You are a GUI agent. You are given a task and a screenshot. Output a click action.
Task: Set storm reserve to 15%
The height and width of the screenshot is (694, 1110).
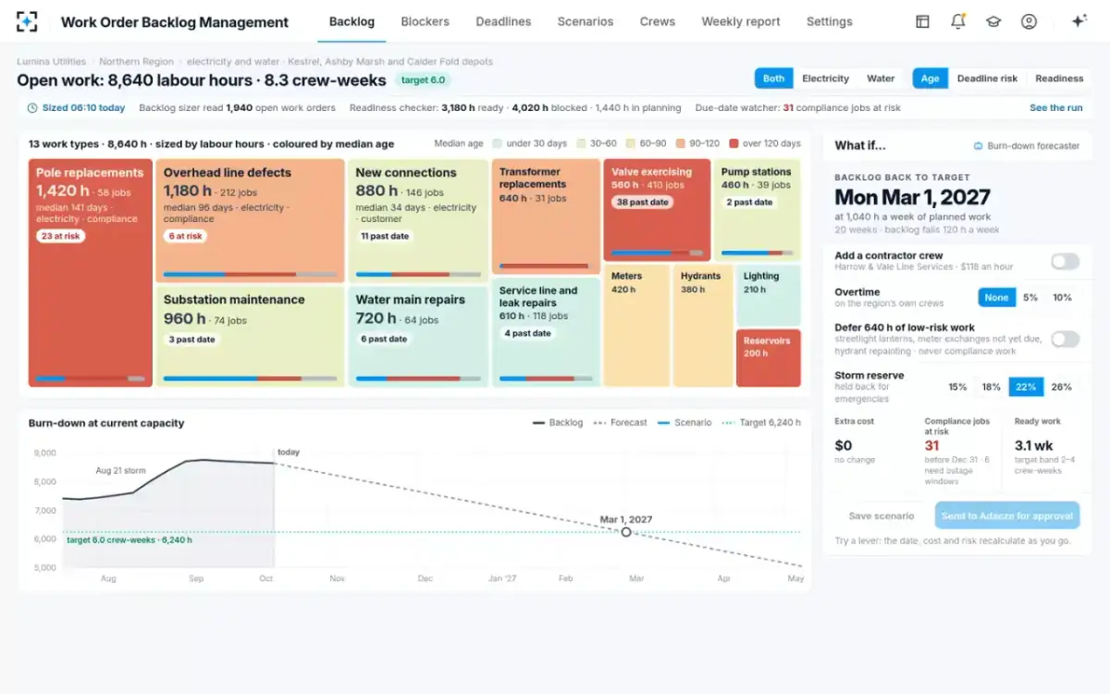(957, 387)
